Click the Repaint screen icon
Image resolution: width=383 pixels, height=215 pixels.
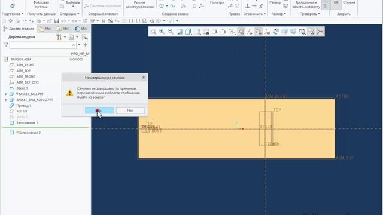[180, 32]
